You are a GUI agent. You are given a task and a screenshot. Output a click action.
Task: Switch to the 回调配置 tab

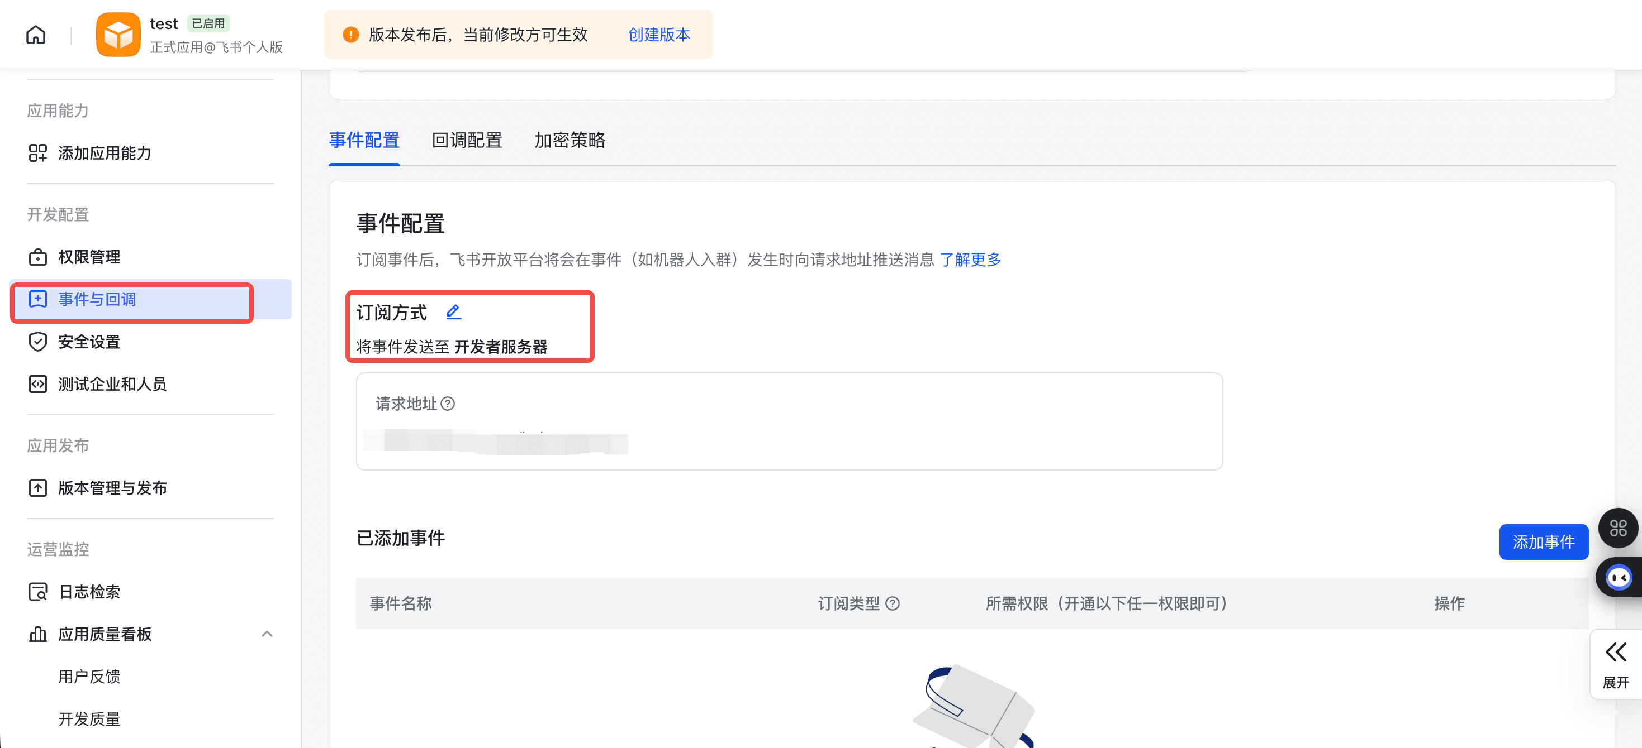[x=467, y=141]
